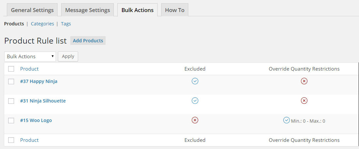Click Override red X icon for Ninja Silhouette
Viewport: 359px width, 149px height.
coord(304,101)
